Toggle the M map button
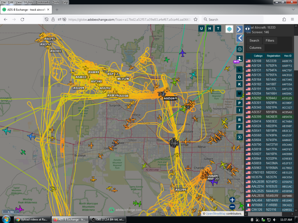 coord(240,93)
